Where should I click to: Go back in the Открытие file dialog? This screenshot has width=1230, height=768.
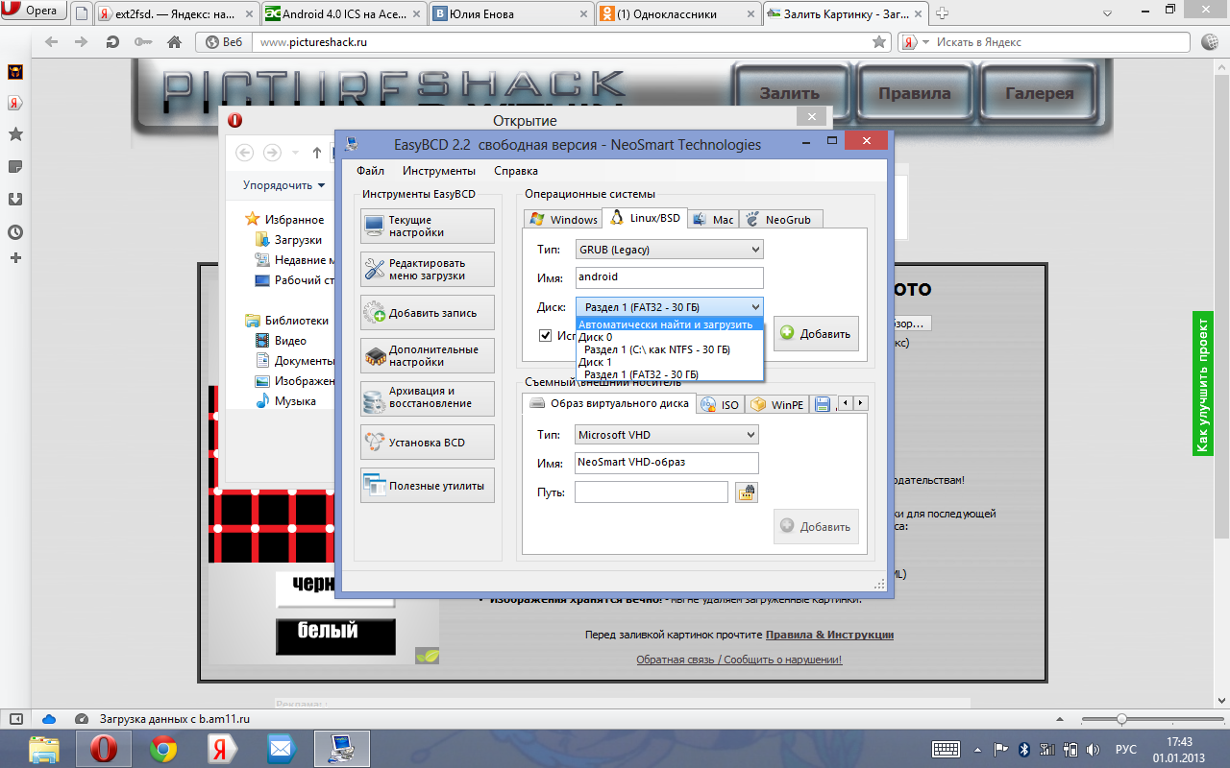click(244, 153)
